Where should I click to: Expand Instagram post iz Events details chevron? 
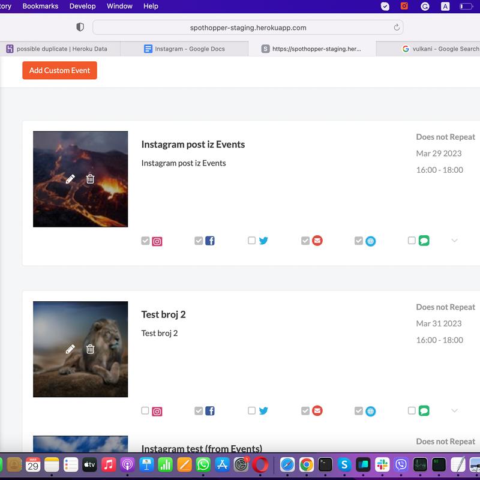[x=454, y=241]
